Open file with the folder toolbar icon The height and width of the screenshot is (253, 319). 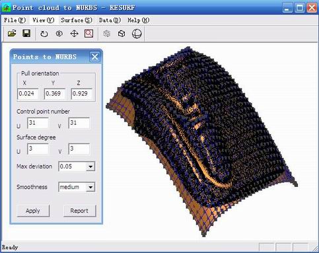point(12,34)
